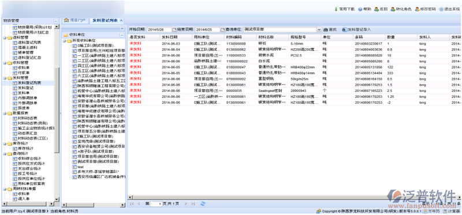Collapse the 收料单位 panel with minus button
The height and width of the screenshot is (215, 462).
[x=122, y=35]
